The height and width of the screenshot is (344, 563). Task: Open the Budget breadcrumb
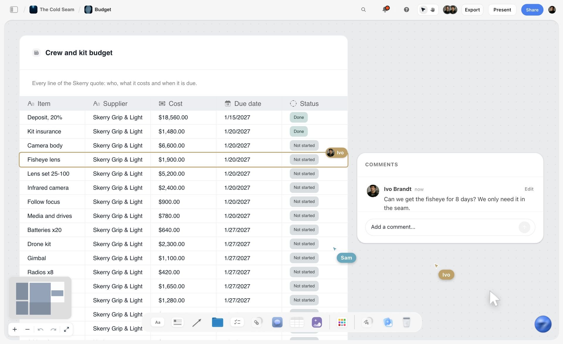pyautogui.click(x=98, y=9)
